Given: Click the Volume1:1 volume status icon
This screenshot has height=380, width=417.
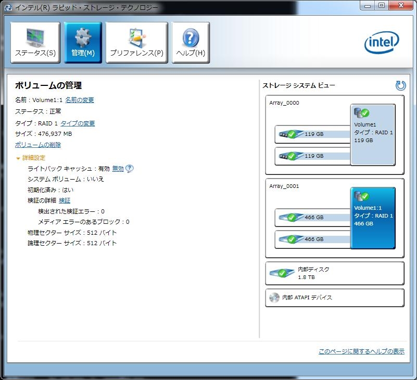Looking at the screenshot, I should (x=362, y=196).
